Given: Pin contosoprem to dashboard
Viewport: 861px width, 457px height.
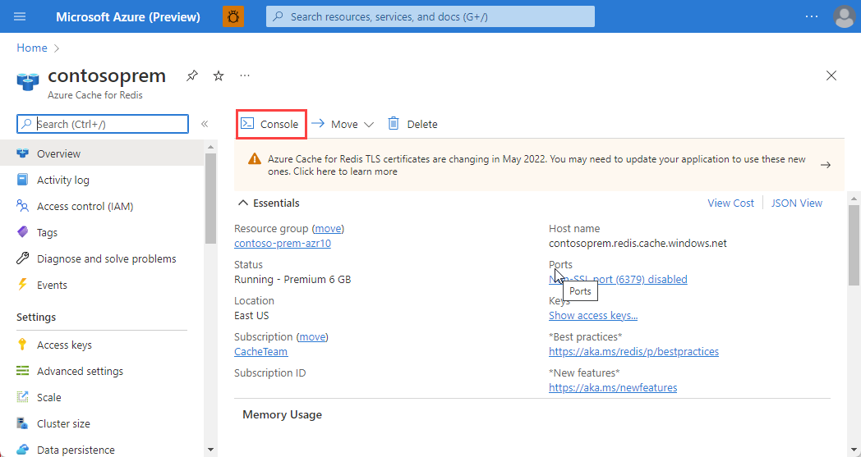Looking at the screenshot, I should click(x=191, y=75).
